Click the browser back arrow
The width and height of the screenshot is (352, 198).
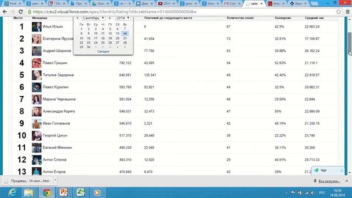pyautogui.click(x=5, y=12)
